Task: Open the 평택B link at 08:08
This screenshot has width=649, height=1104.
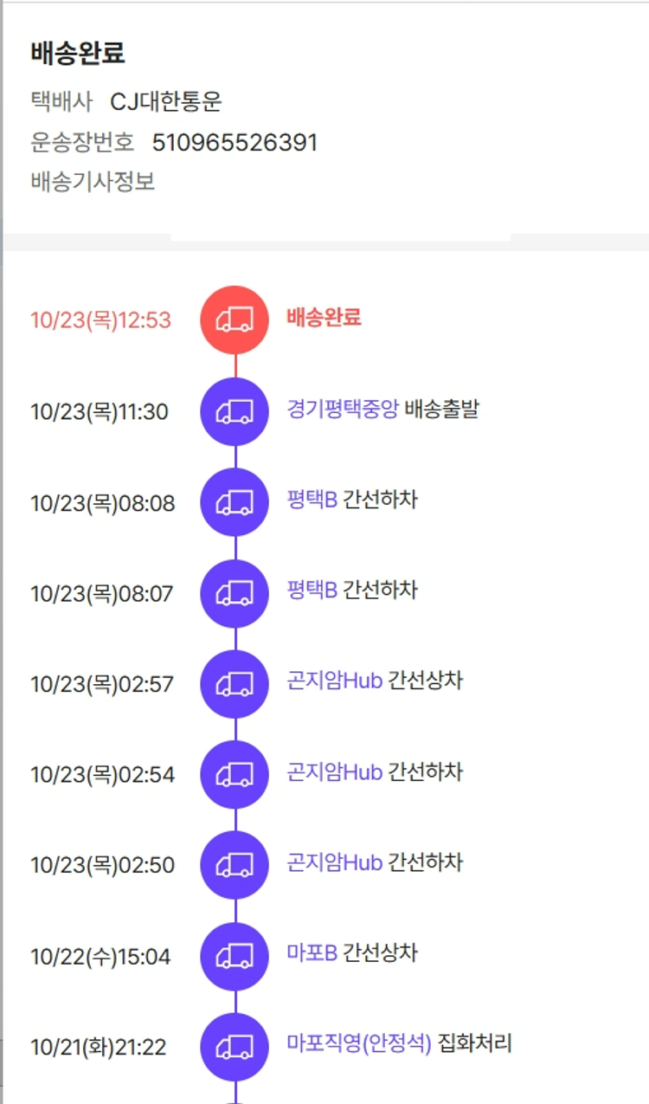Action: (312, 500)
